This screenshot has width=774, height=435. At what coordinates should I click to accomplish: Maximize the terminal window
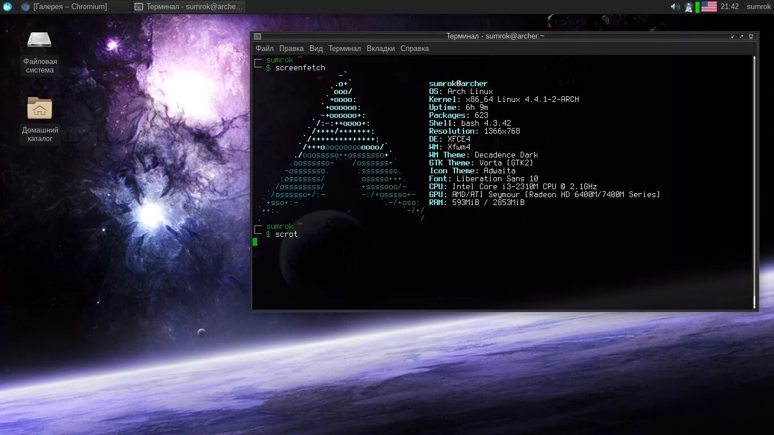[x=741, y=36]
